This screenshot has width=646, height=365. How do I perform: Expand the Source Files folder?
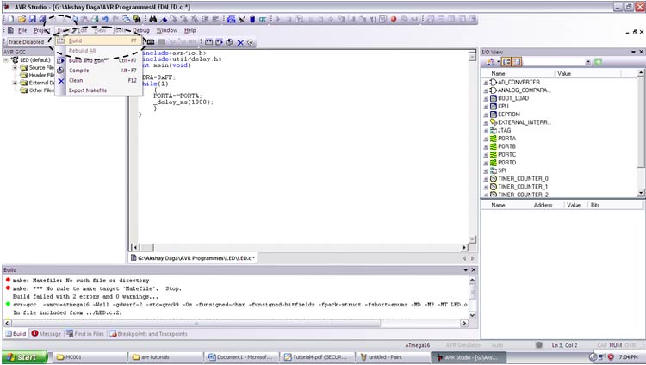tap(15, 67)
